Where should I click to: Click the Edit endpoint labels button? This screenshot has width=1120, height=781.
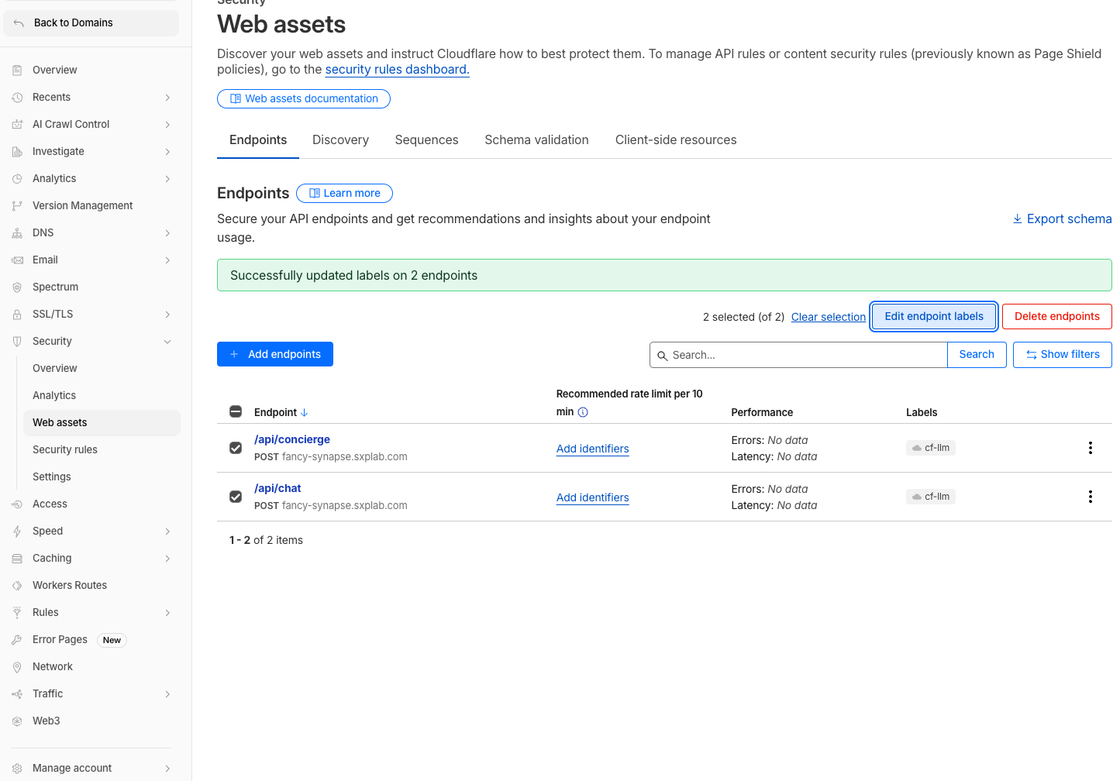pos(934,317)
